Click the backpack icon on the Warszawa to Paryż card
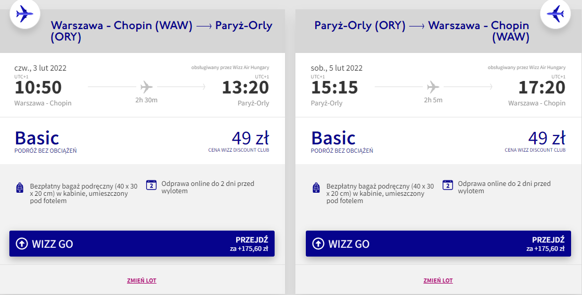The image size is (582, 295). point(20,187)
